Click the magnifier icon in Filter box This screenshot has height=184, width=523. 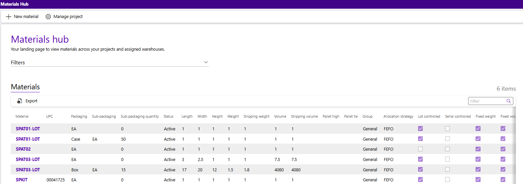509,101
